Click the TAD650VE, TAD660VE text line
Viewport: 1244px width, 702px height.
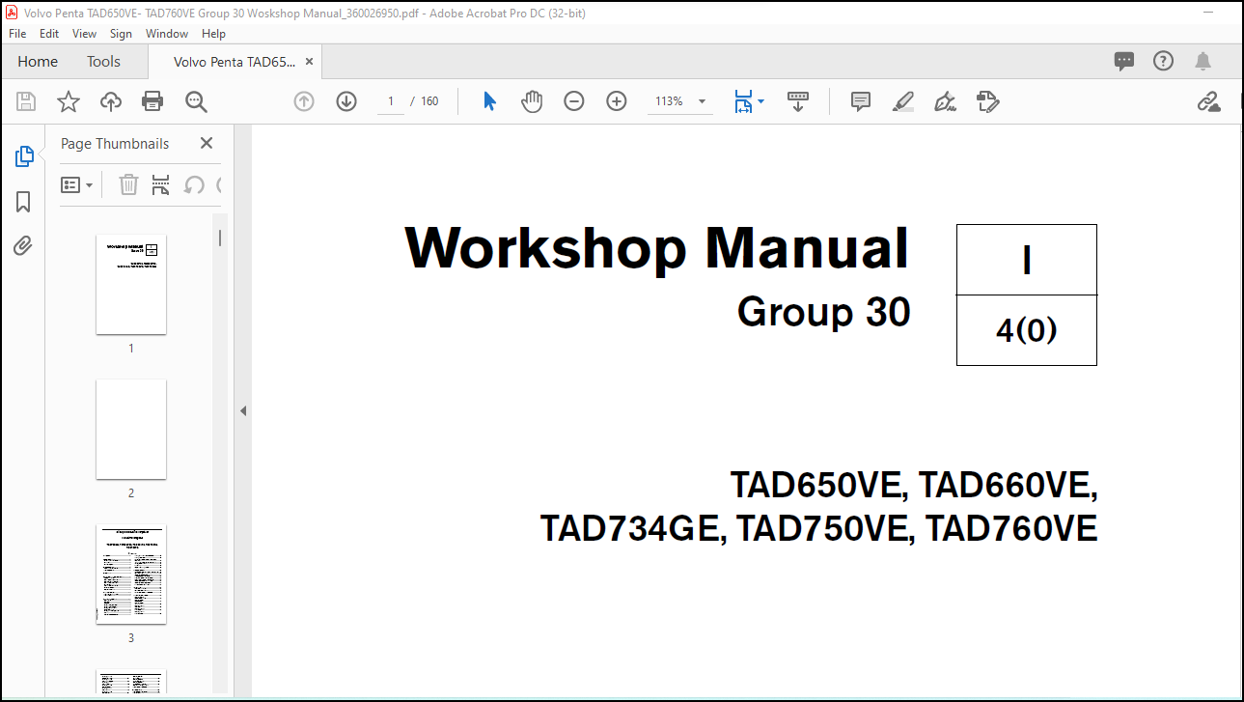coord(914,485)
